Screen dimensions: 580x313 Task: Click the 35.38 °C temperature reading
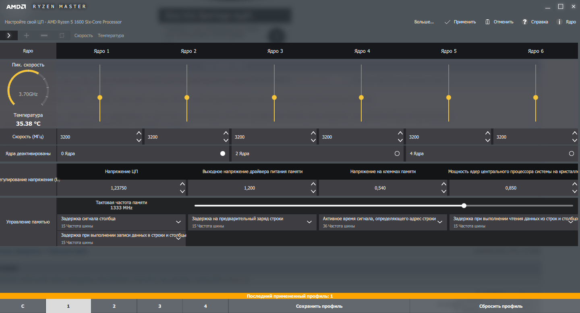28,124
